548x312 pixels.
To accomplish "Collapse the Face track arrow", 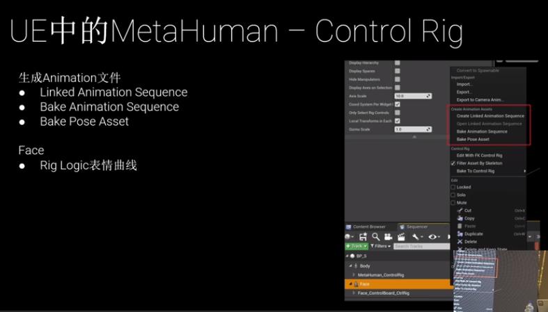I will click(x=350, y=284).
